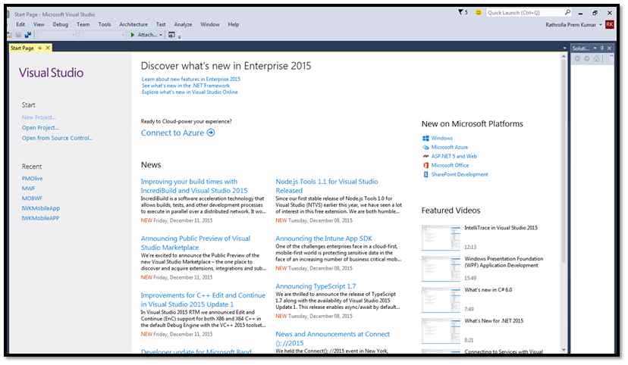
Task: Close the Start Page tab
Action: (49, 48)
